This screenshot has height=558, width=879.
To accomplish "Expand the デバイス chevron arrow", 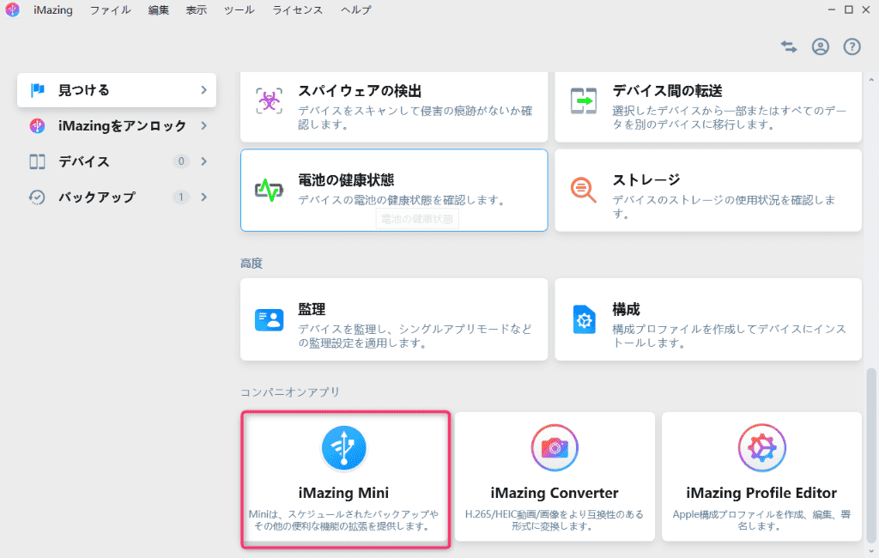I will click(x=203, y=161).
